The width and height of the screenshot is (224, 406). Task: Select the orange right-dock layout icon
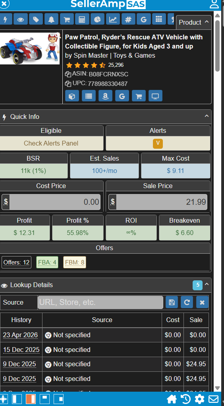point(31,399)
